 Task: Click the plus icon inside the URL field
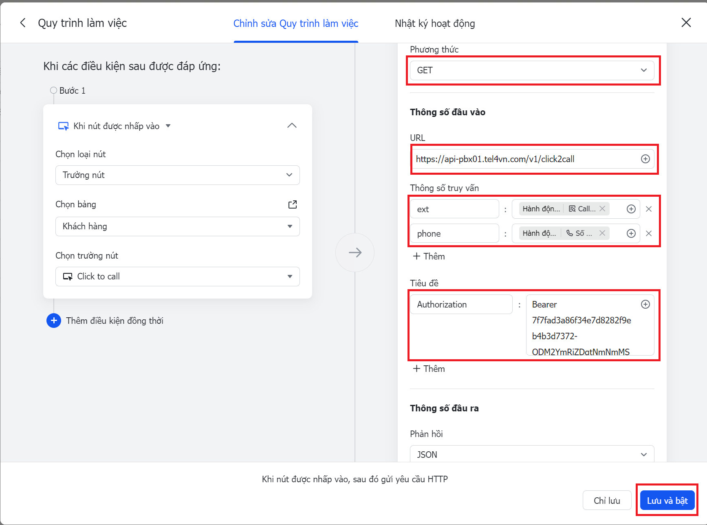coord(645,159)
